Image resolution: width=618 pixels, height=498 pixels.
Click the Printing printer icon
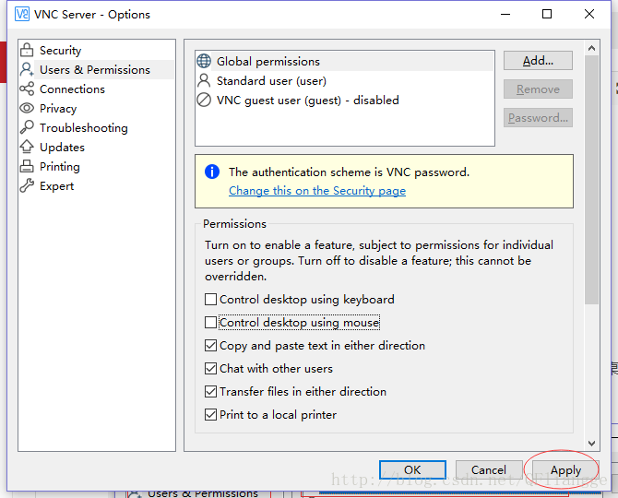(x=27, y=166)
